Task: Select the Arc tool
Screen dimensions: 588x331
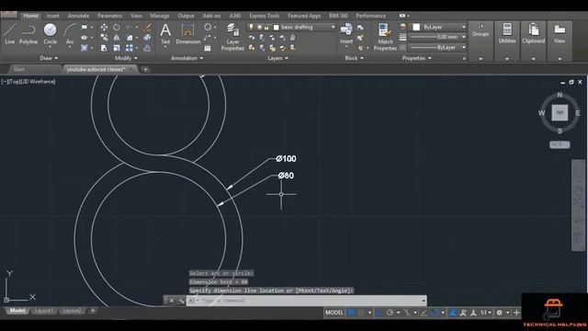Action: 70,35
